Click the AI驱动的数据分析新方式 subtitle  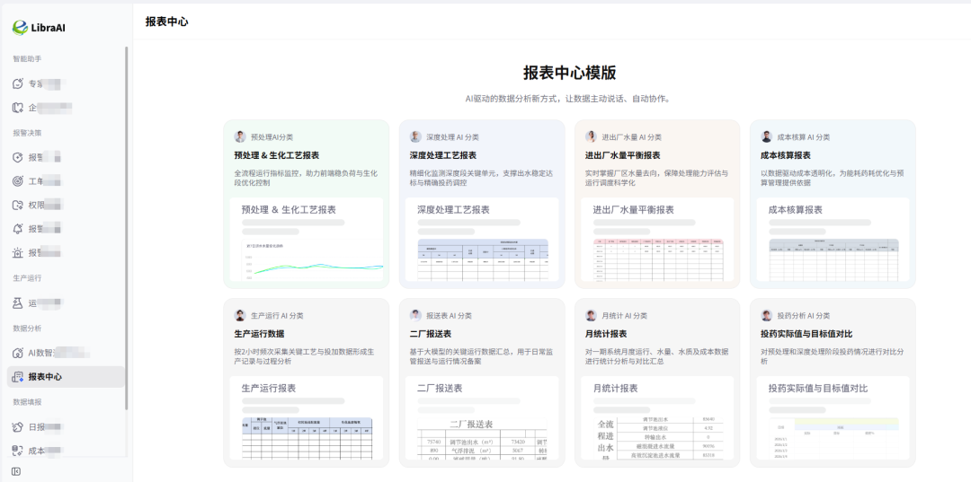click(568, 99)
